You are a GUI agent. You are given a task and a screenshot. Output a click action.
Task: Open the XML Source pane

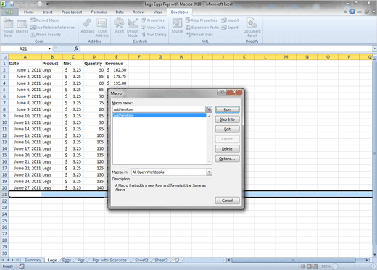(x=177, y=26)
